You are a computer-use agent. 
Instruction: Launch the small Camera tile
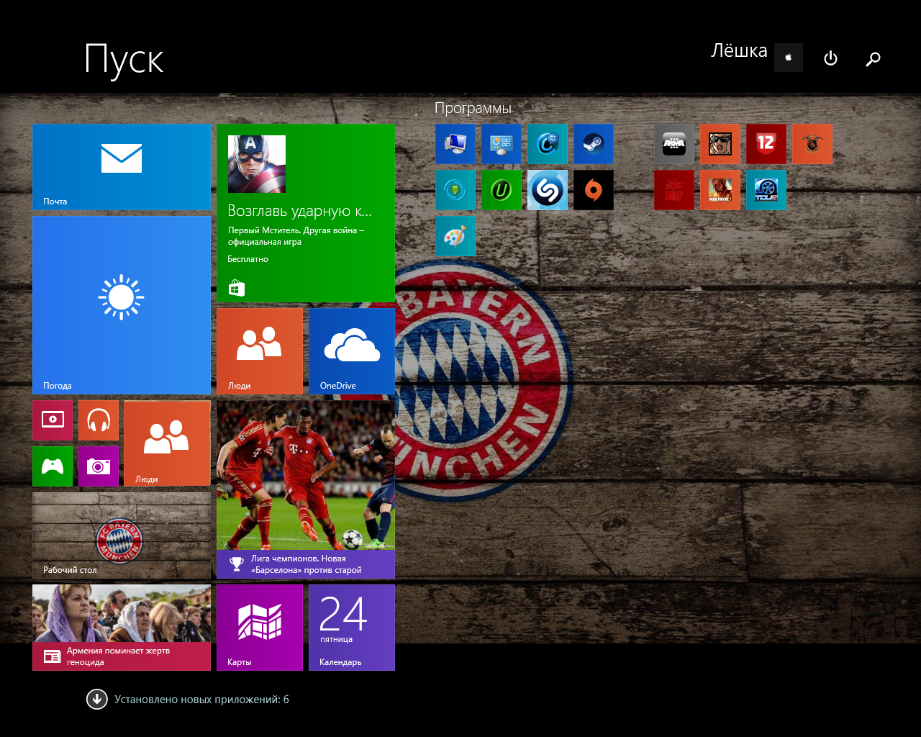pos(99,466)
